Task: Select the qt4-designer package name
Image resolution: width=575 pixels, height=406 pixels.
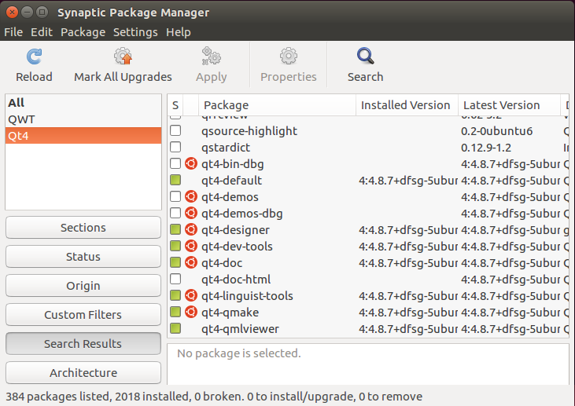Action: 235,229
